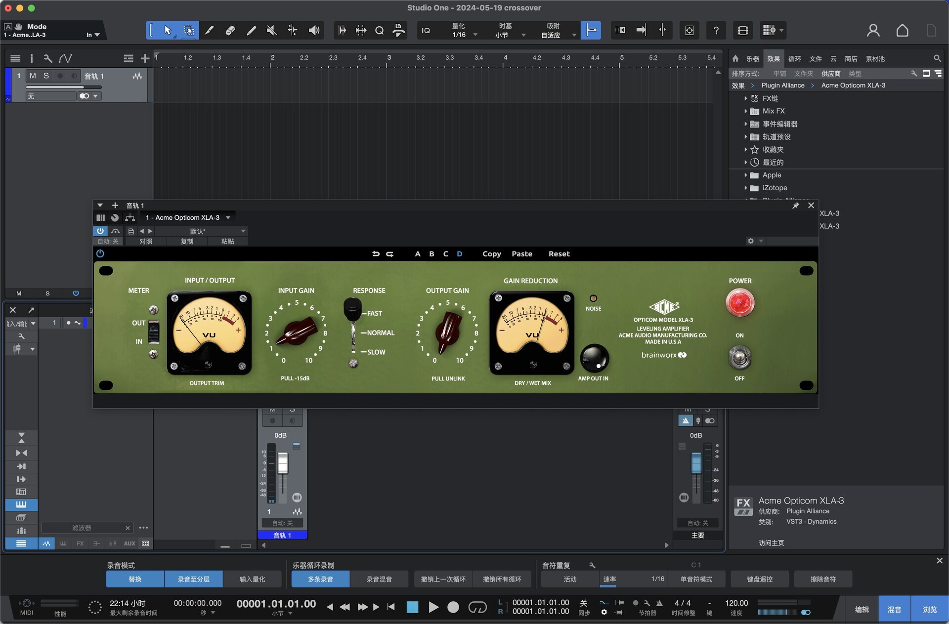Toggle 输入量化 input quantize

tap(253, 579)
